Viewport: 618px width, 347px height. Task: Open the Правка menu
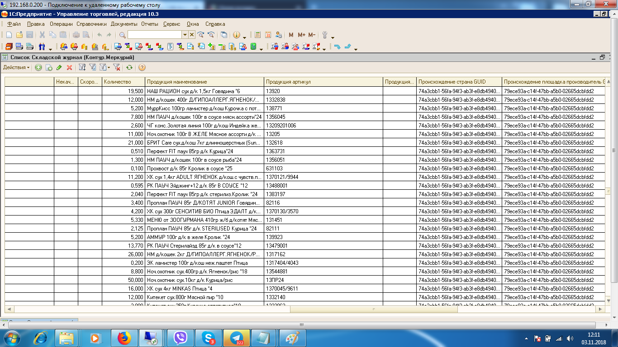pyautogui.click(x=36, y=24)
